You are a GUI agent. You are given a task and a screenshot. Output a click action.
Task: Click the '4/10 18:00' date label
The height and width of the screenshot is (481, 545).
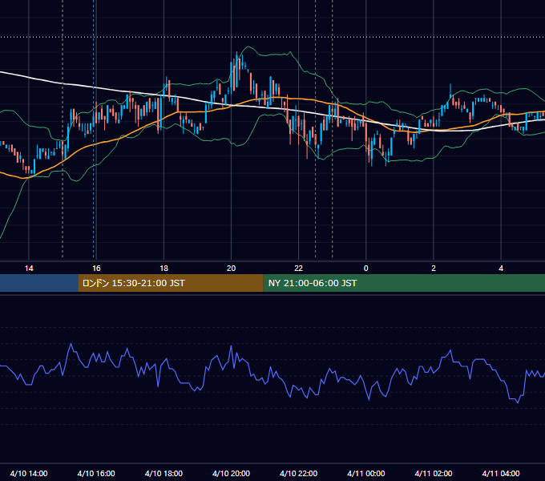[x=163, y=473]
